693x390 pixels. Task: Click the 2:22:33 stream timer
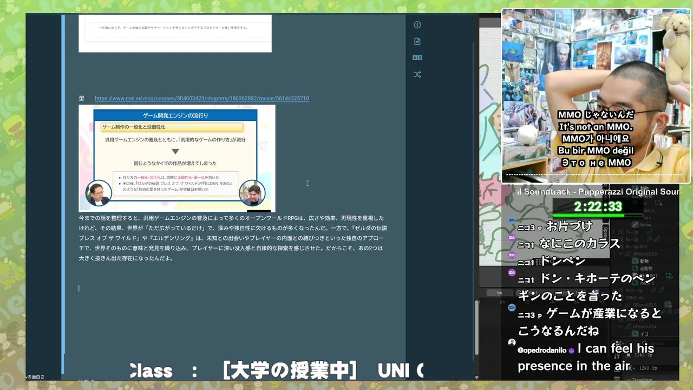[x=598, y=206]
